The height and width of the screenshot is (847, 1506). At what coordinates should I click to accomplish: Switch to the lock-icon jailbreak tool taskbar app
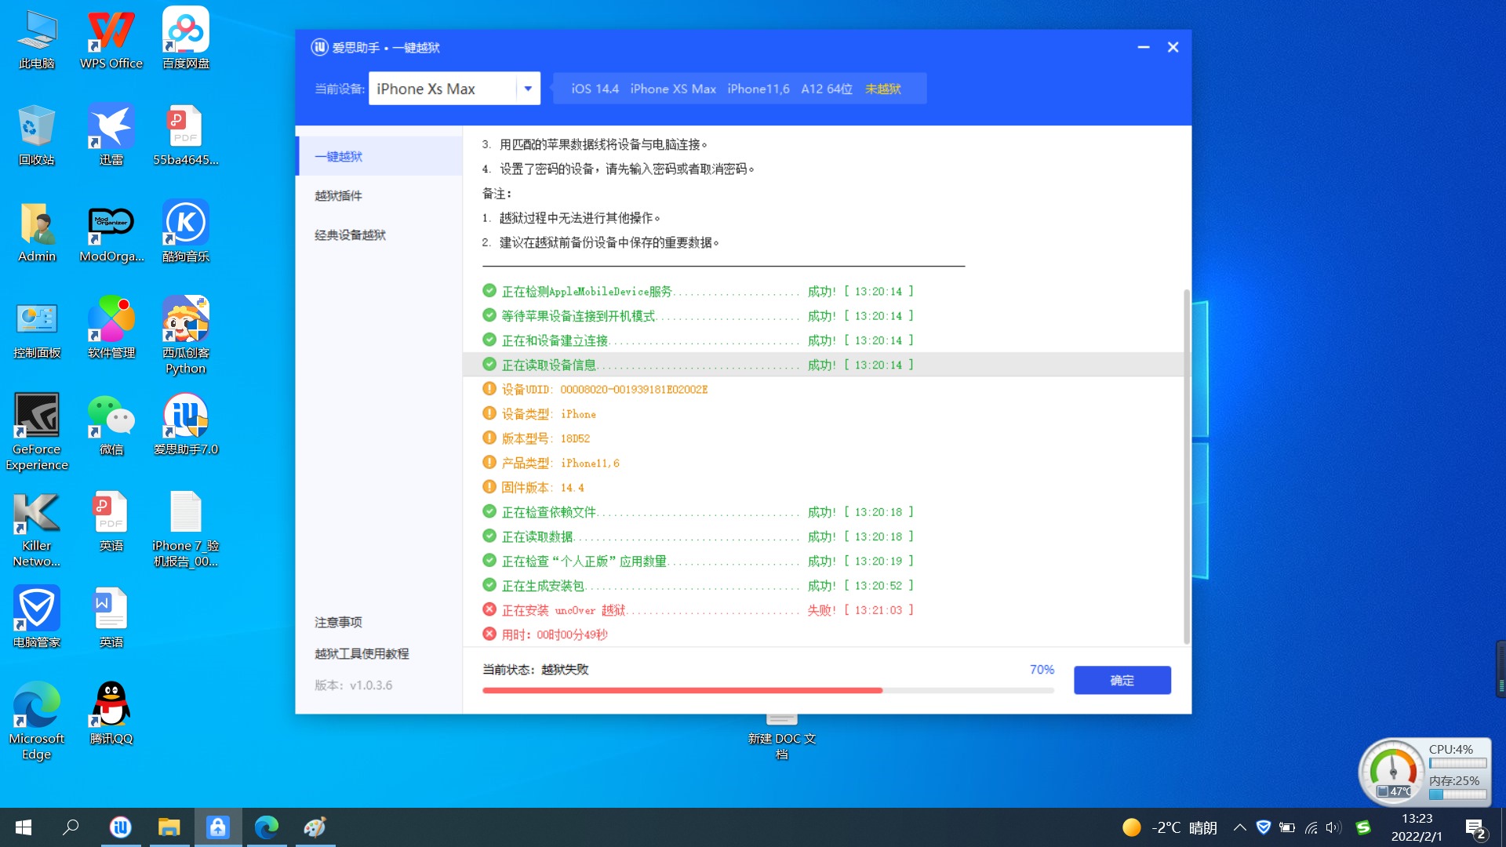tap(218, 827)
